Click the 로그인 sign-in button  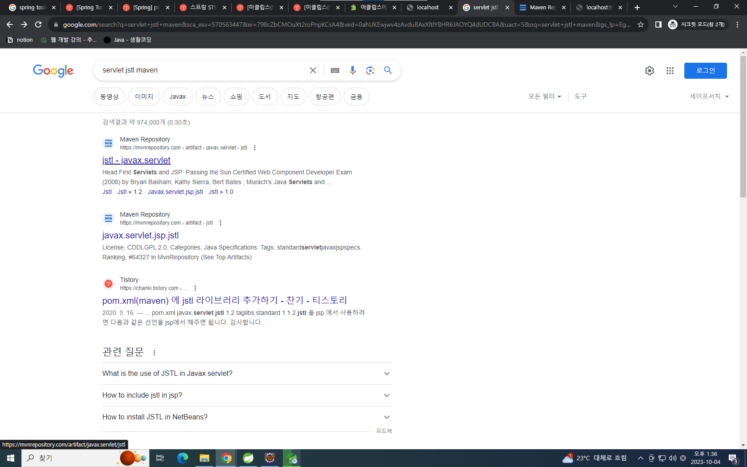tap(705, 71)
